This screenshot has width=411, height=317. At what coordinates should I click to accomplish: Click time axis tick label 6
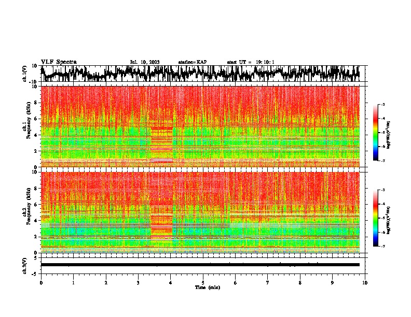point(236,283)
